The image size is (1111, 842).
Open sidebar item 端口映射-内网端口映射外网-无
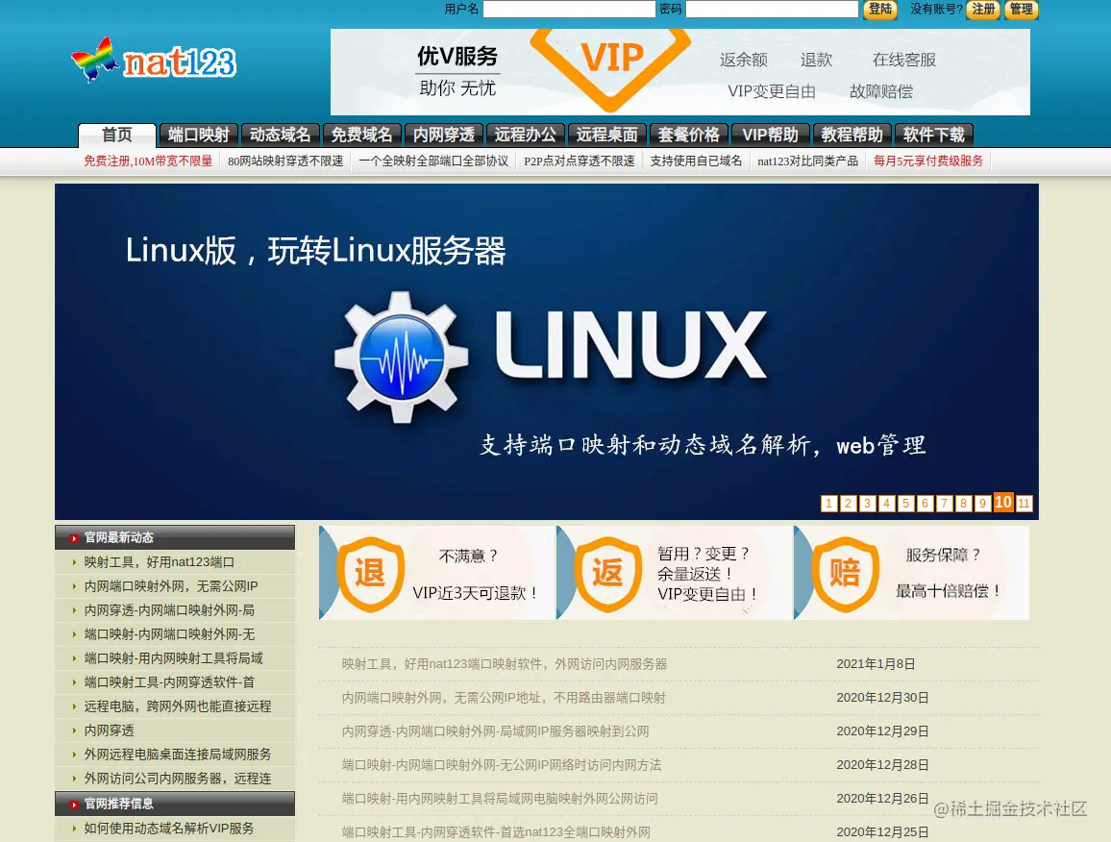click(169, 634)
